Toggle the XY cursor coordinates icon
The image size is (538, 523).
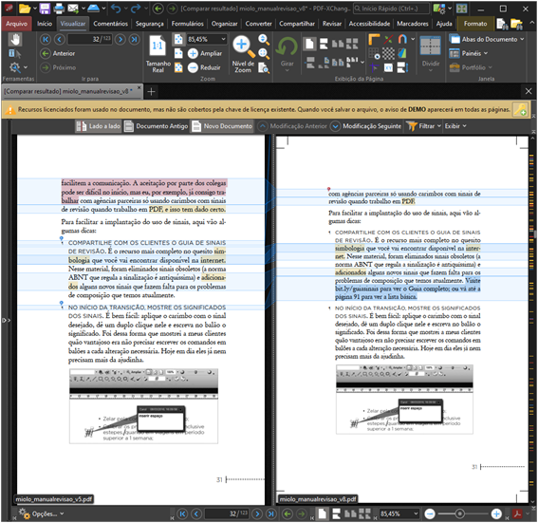coord(388,67)
